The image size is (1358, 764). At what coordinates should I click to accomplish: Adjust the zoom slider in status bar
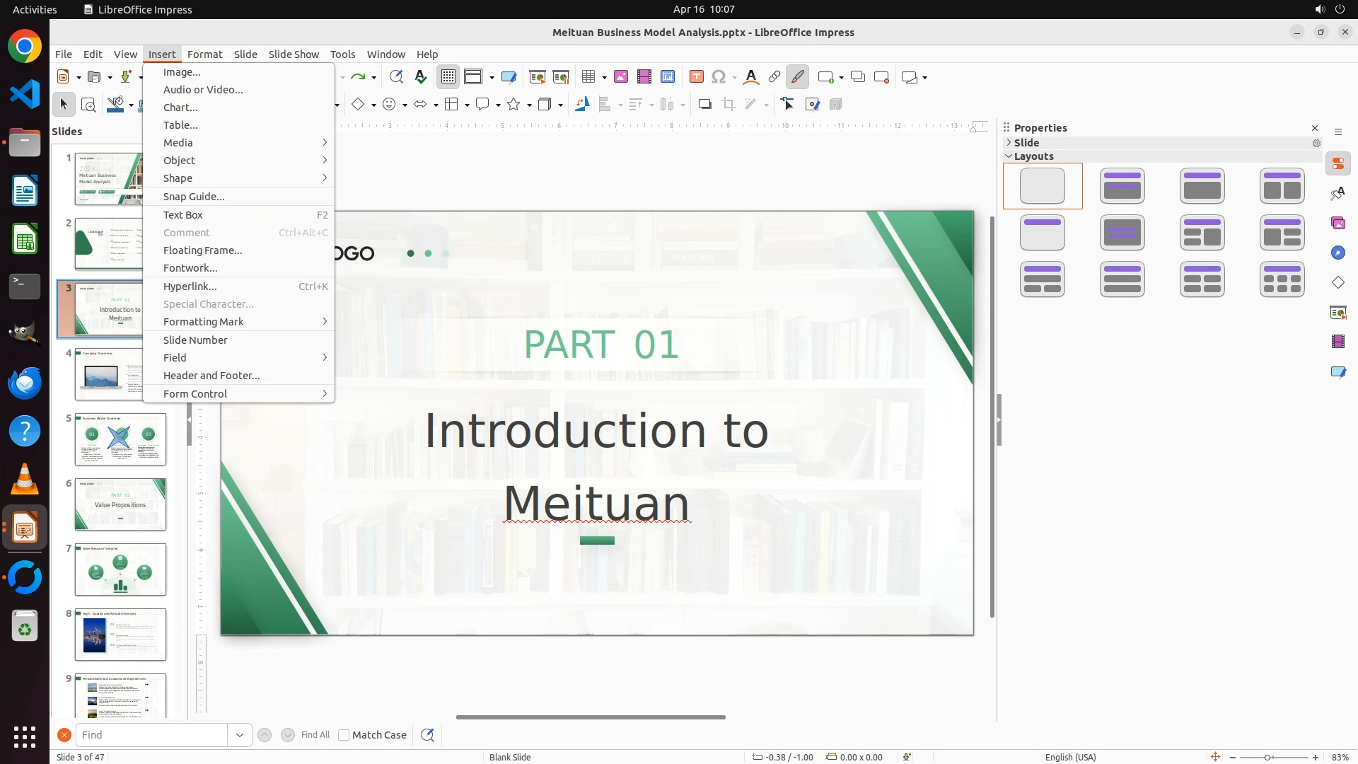click(1267, 758)
